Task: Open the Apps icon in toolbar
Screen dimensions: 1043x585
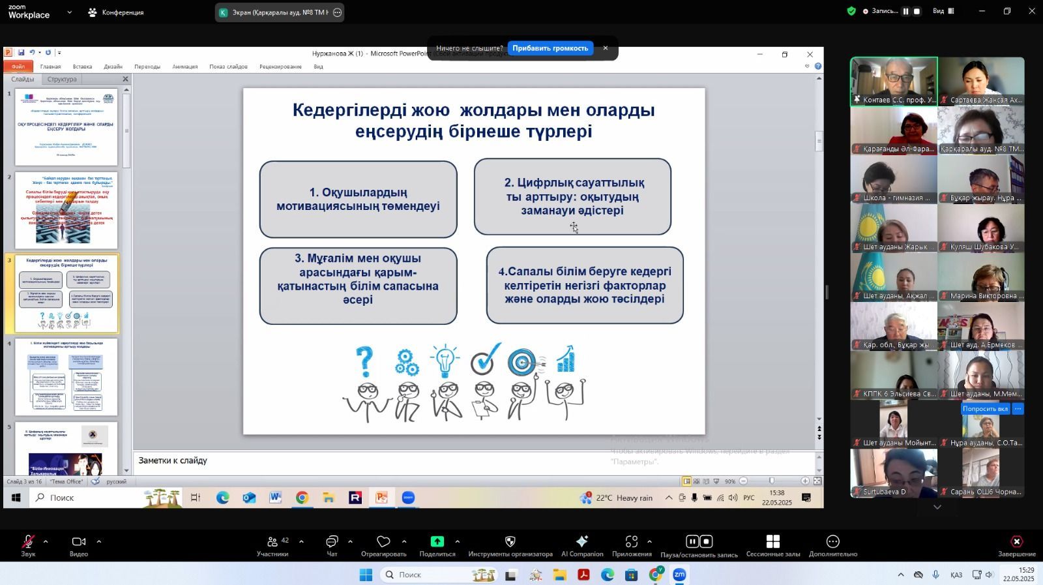Action: pos(631,542)
